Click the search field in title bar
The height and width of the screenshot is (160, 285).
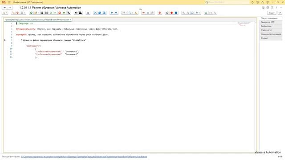click(227, 2)
